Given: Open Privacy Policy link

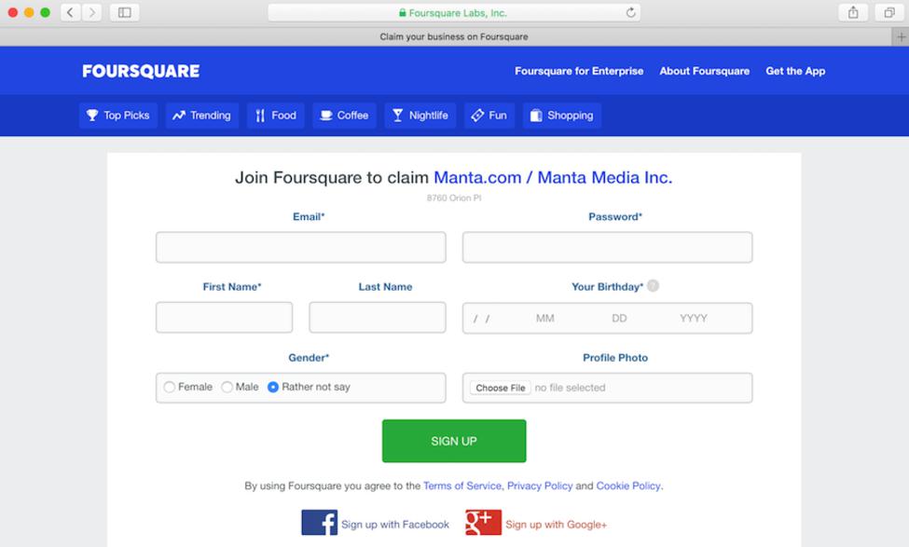Looking at the screenshot, I should (540, 485).
